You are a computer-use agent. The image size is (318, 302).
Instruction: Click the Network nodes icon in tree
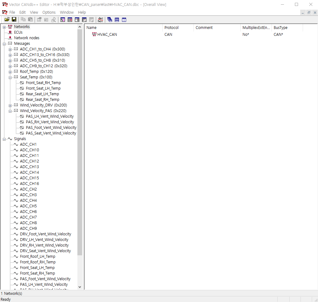[x=10, y=38]
